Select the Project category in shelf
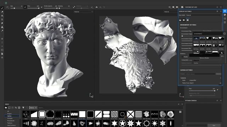227x127 pixels. [9, 114]
